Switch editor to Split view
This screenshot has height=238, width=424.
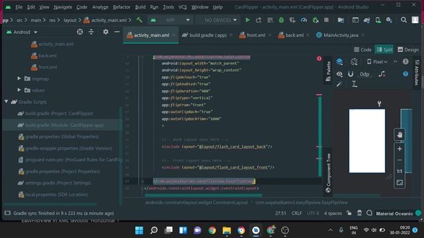(384, 50)
